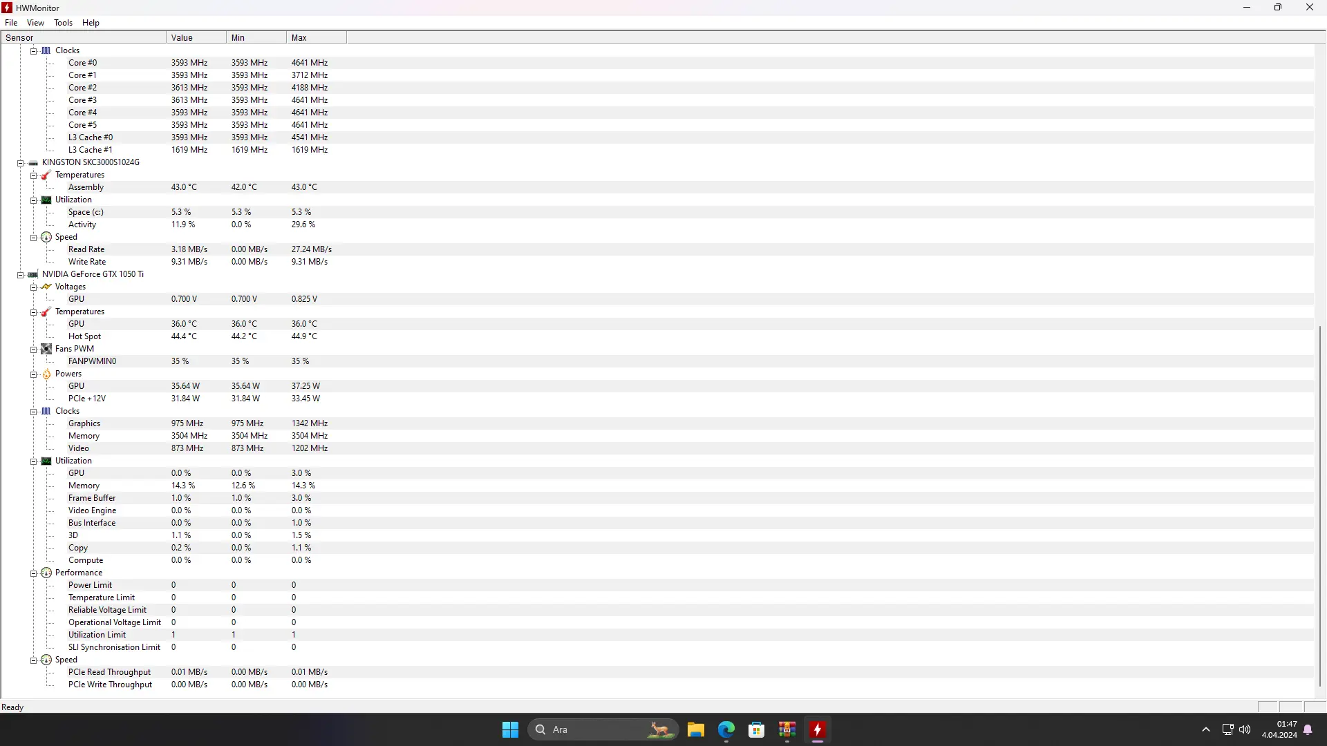Click the CPU Clocks category icon
Screen dimensions: 1327x746
(46, 50)
